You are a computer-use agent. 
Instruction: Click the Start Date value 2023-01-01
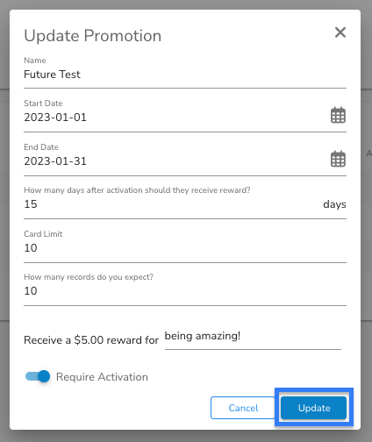tap(55, 118)
